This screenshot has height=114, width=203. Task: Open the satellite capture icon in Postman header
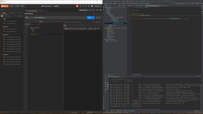click(x=81, y=6)
